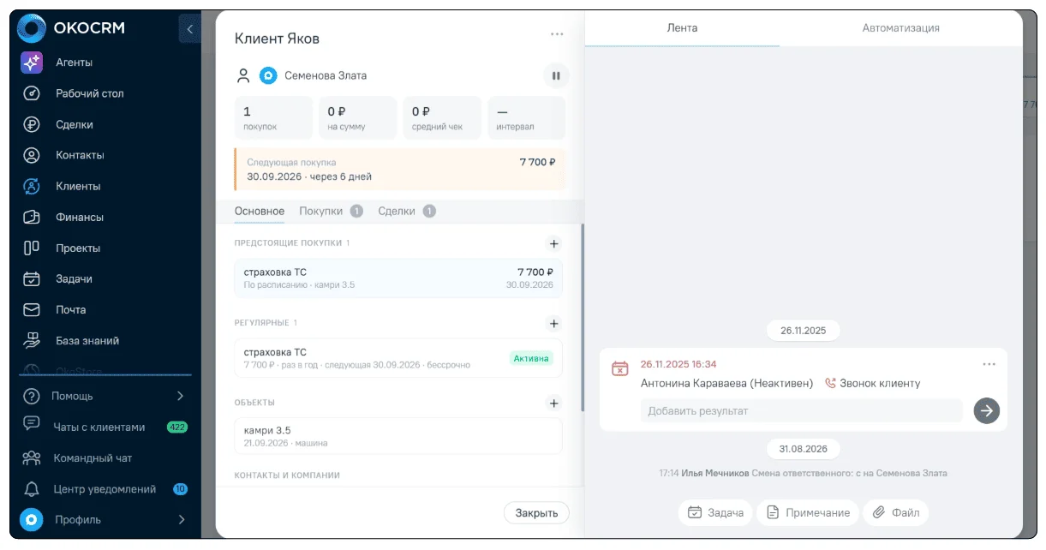Open the Лента tab

click(x=682, y=27)
